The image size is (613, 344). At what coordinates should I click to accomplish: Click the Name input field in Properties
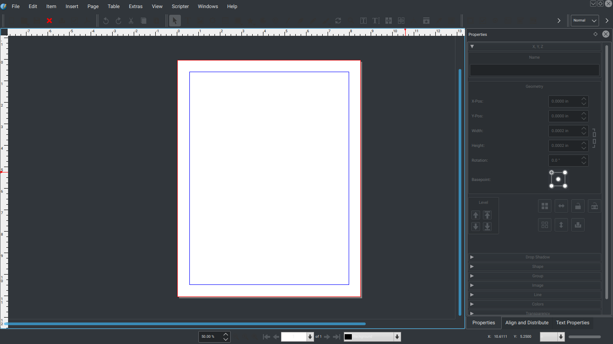click(x=534, y=70)
